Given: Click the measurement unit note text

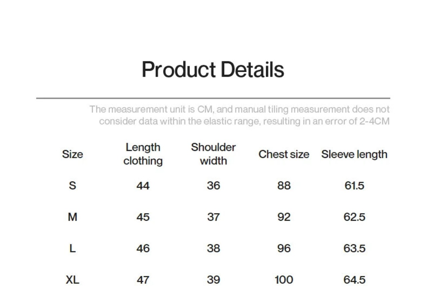Looking at the screenshot, I should click(240, 115).
